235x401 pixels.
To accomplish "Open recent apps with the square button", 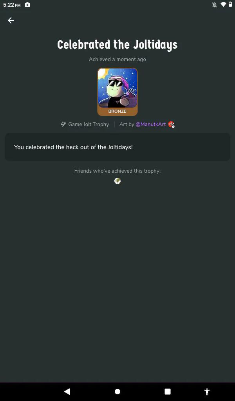I will click(168, 392).
